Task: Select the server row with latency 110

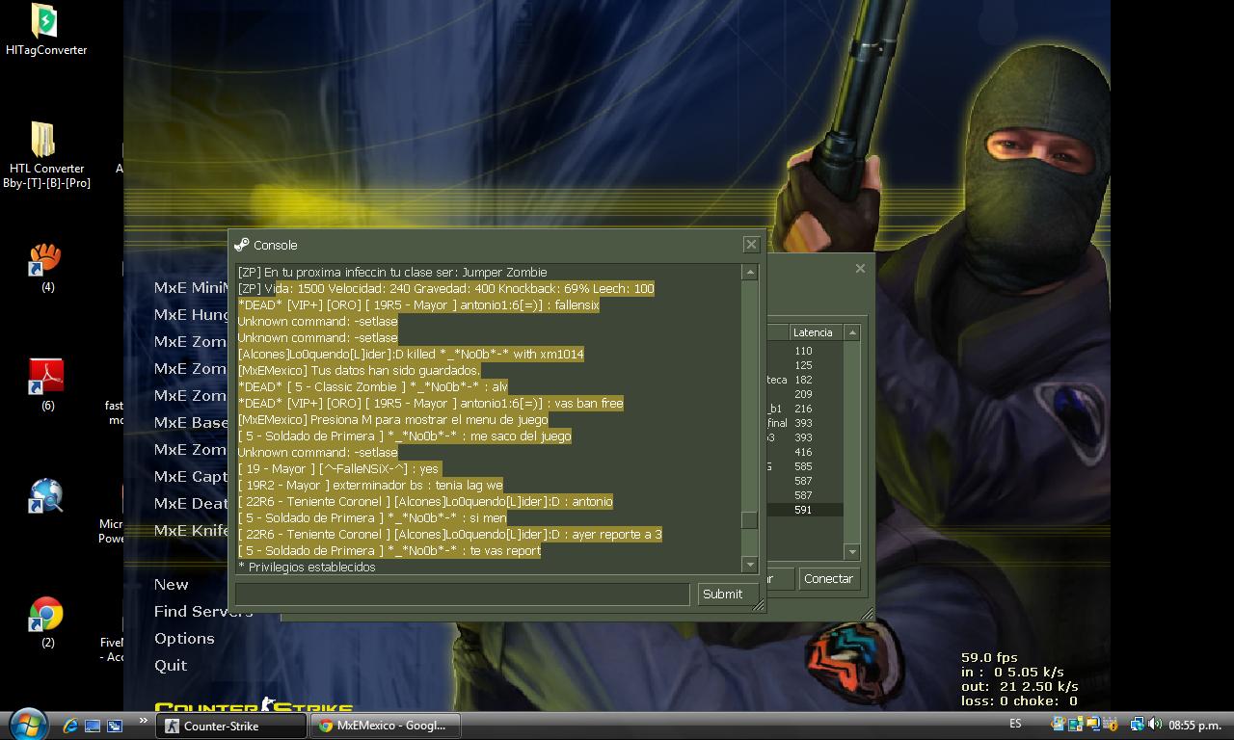Action: pyautogui.click(x=805, y=351)
